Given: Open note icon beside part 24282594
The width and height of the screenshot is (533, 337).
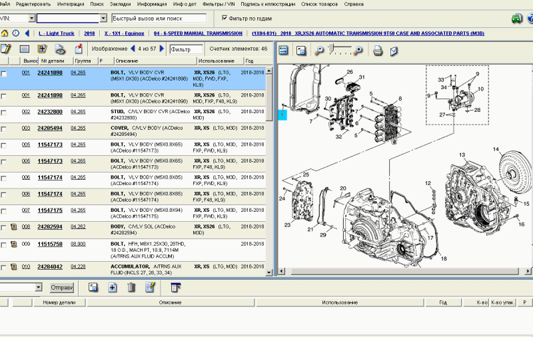Looking at the screenshot, I should 13,226.
